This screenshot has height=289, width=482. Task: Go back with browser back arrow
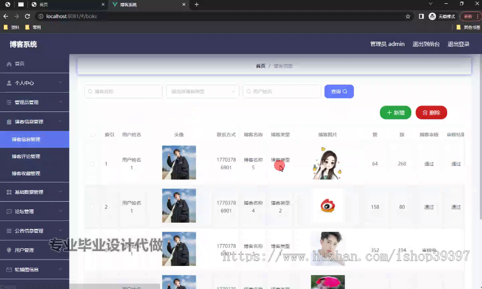(x=5, y=16)
